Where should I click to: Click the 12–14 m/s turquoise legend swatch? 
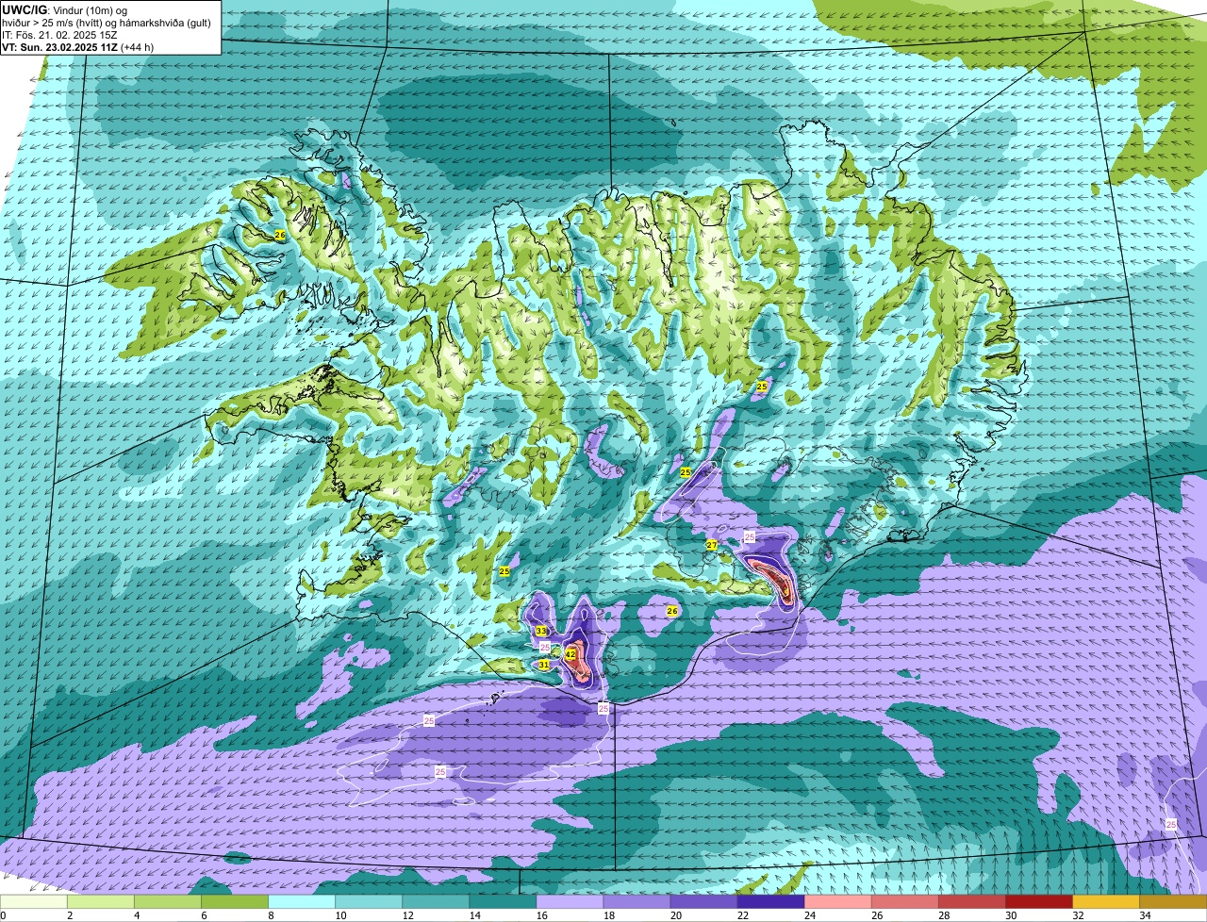(436, 902)
